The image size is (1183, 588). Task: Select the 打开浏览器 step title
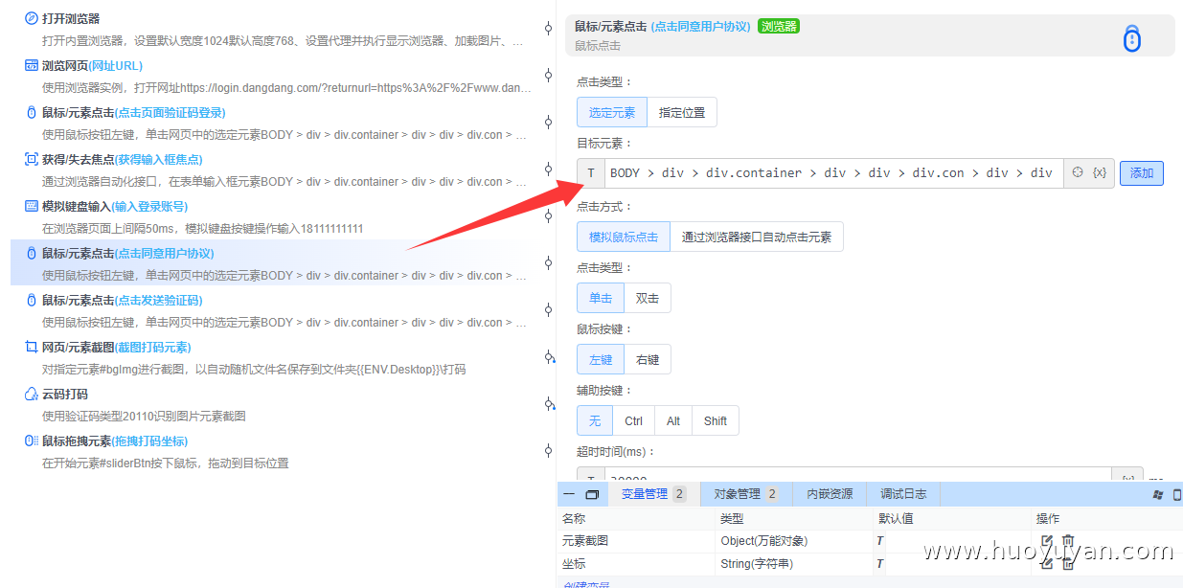pos(71,19)
